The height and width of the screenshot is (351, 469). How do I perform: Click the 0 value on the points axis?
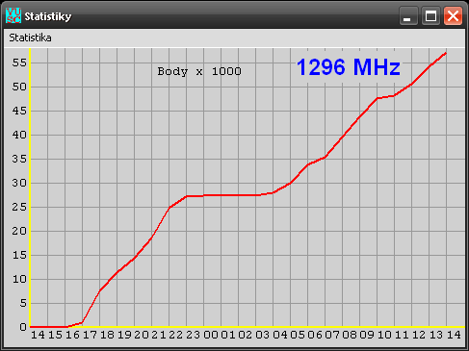pos(23,327)
